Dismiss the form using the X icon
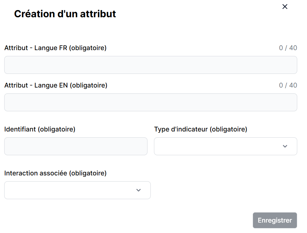This screenshot has height=233, width=307. (x=285, y=7)
